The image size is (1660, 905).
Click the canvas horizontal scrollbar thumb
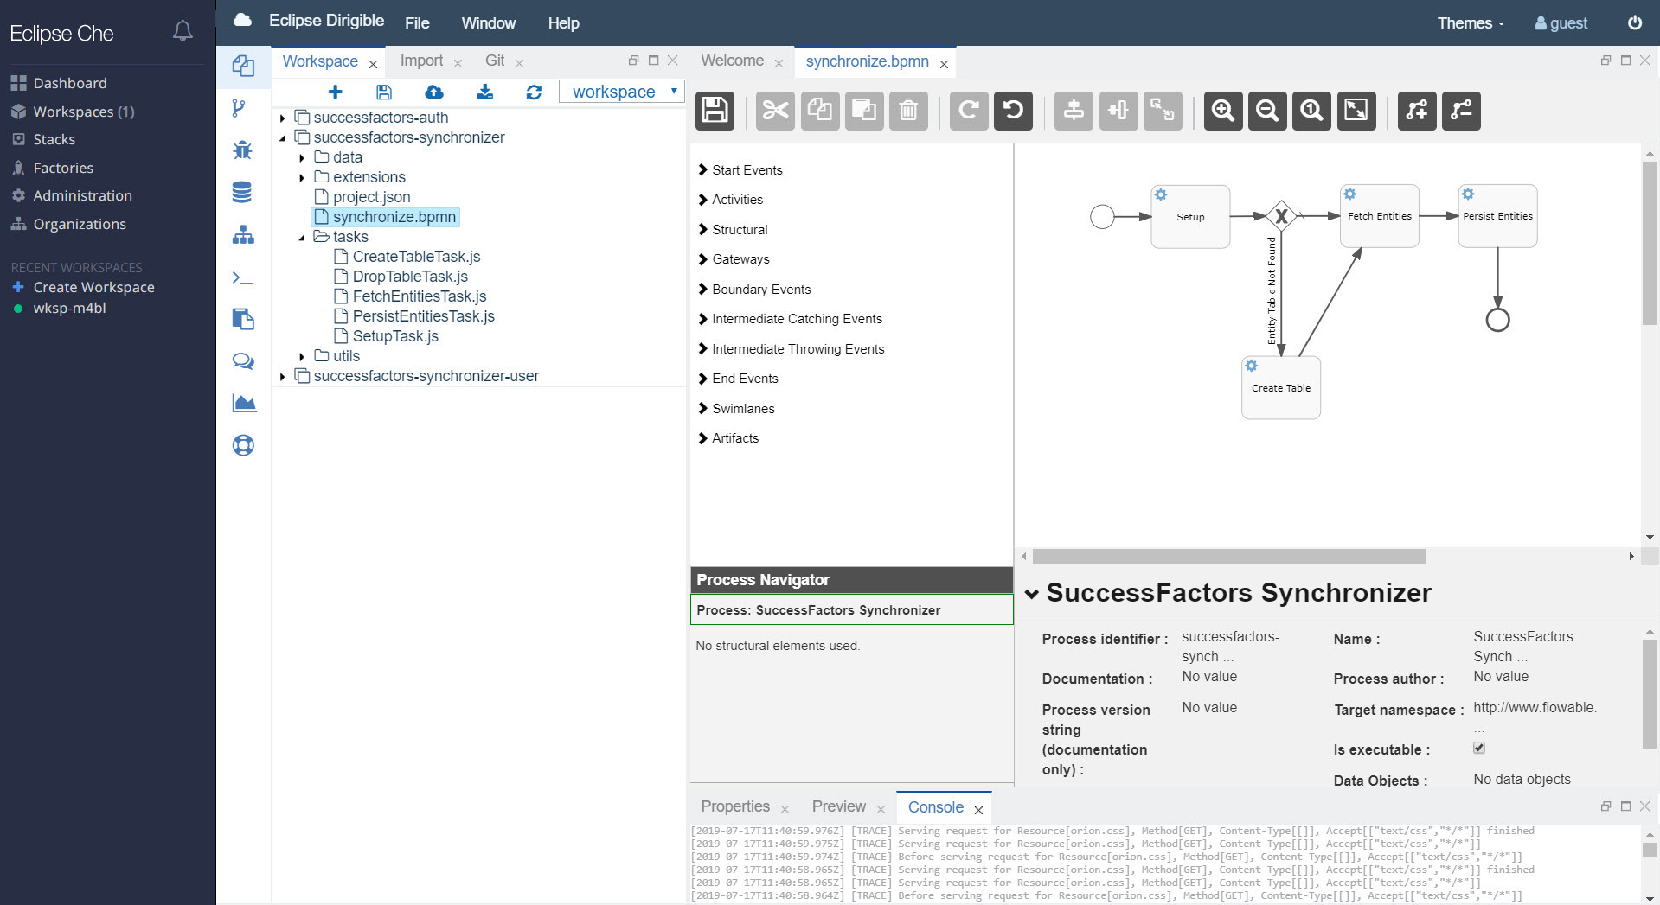click(x=1228, y=556)
